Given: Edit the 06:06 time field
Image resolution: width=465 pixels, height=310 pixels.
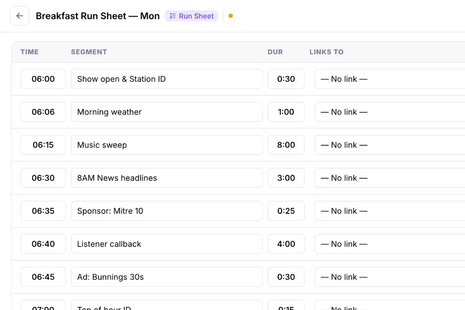Looking at the screenshot, I should tap(43, 112).
